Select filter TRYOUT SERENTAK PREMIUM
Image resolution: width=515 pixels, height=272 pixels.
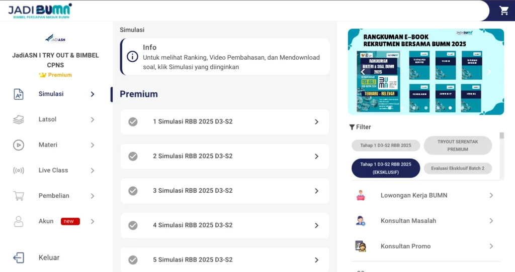coord(458,146)
